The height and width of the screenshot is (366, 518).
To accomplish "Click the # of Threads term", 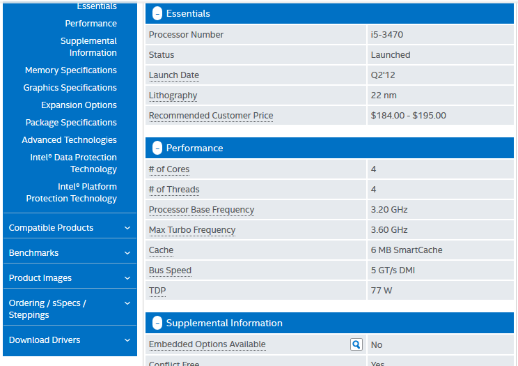I will [x=174, y=190].
